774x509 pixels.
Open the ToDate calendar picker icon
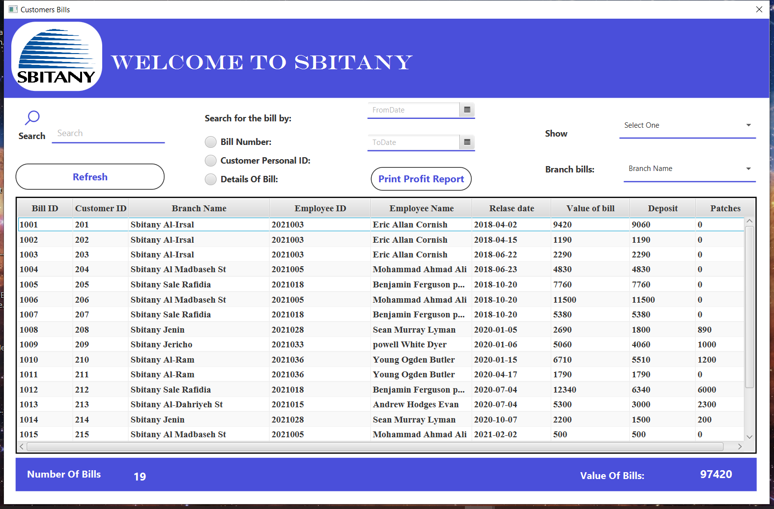pos(467,142)
